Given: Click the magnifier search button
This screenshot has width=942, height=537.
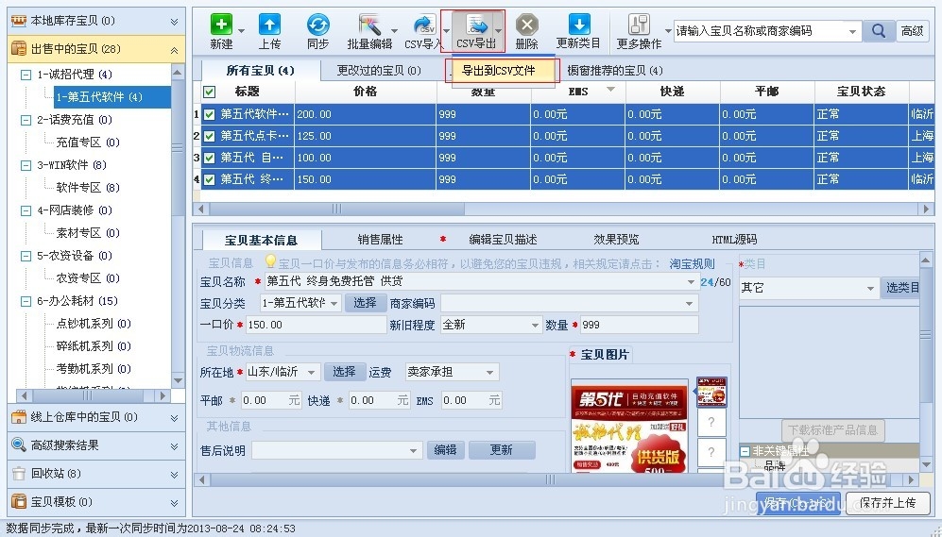Looking at the screenshot, I should click(x=879, y=30).
